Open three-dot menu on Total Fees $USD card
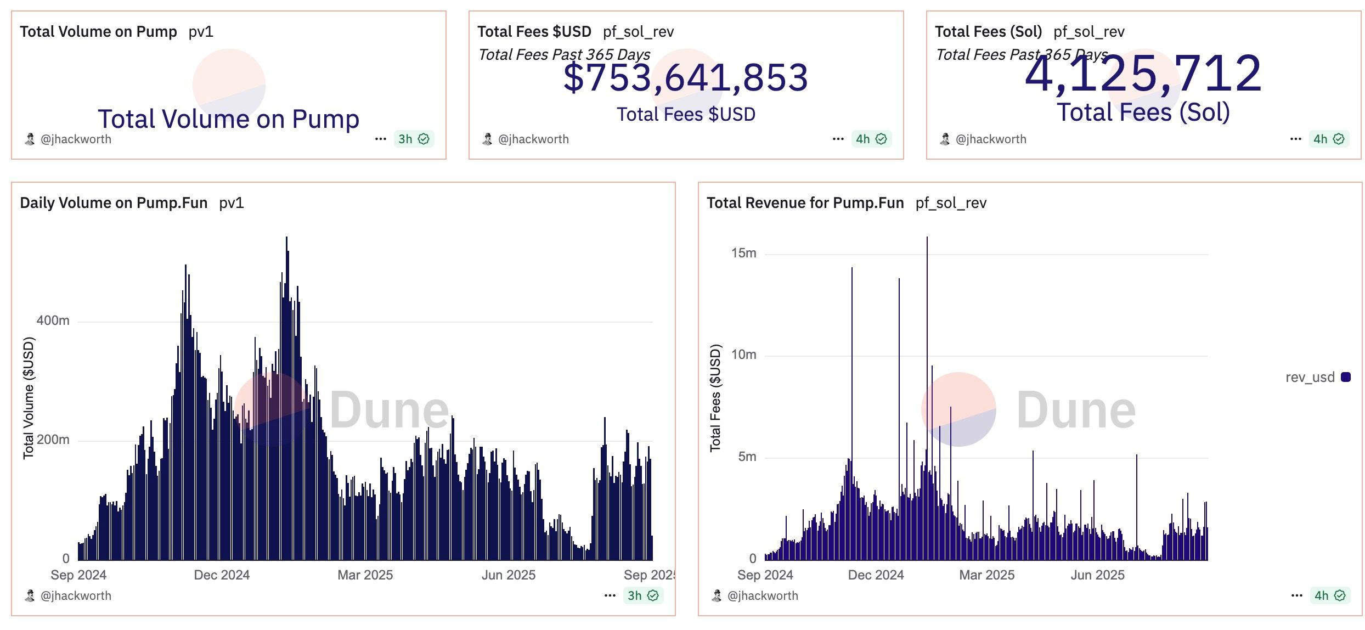This screenshot has height=630, width=1365. 838,139
